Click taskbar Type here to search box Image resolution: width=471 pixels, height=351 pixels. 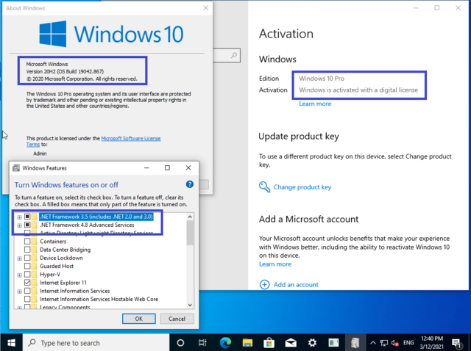click(96, 343)
